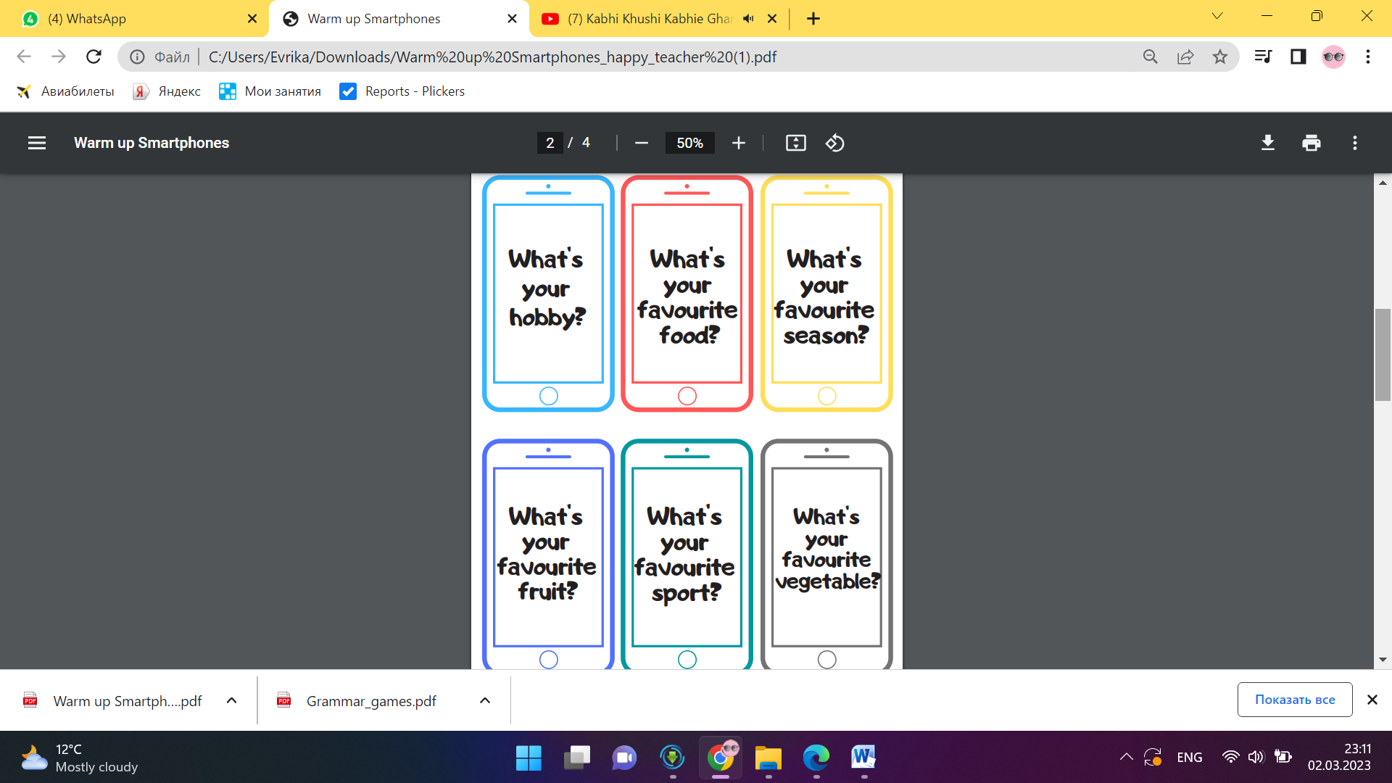This screenshot has height=783, width=1392.
Task: Bookmark this page with star icon
Action: pyautogui.click(x=1220, y=57)
